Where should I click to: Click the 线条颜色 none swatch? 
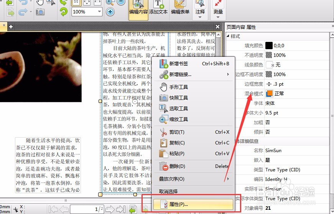(x=270, y=65)
